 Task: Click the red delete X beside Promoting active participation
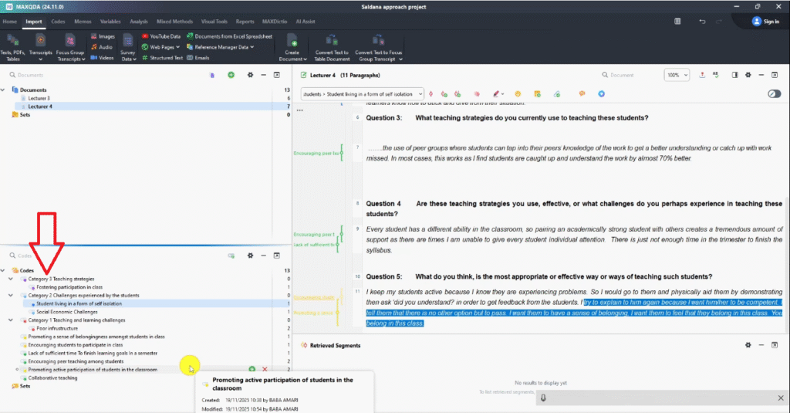pyautogui.click(x=265, y=370)
